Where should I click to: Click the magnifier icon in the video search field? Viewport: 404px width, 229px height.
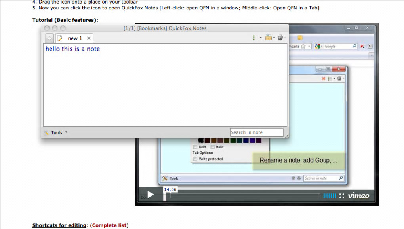click(341, 178)
